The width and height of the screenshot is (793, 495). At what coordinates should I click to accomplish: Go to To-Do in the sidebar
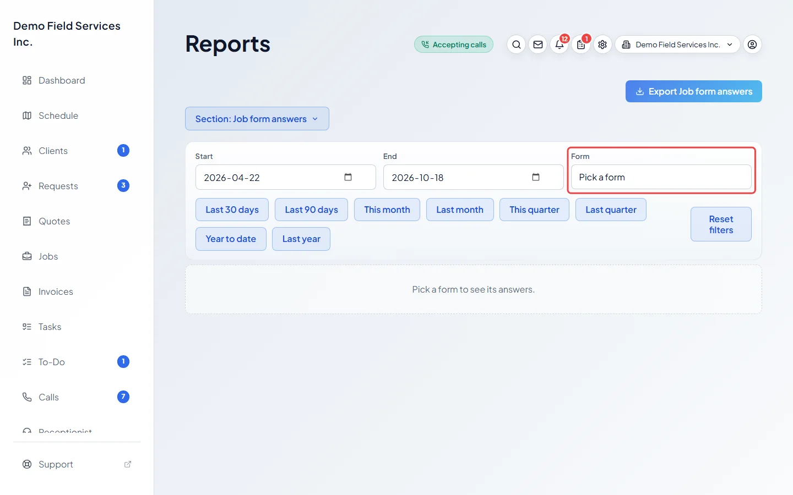click(x=77, y=362)
